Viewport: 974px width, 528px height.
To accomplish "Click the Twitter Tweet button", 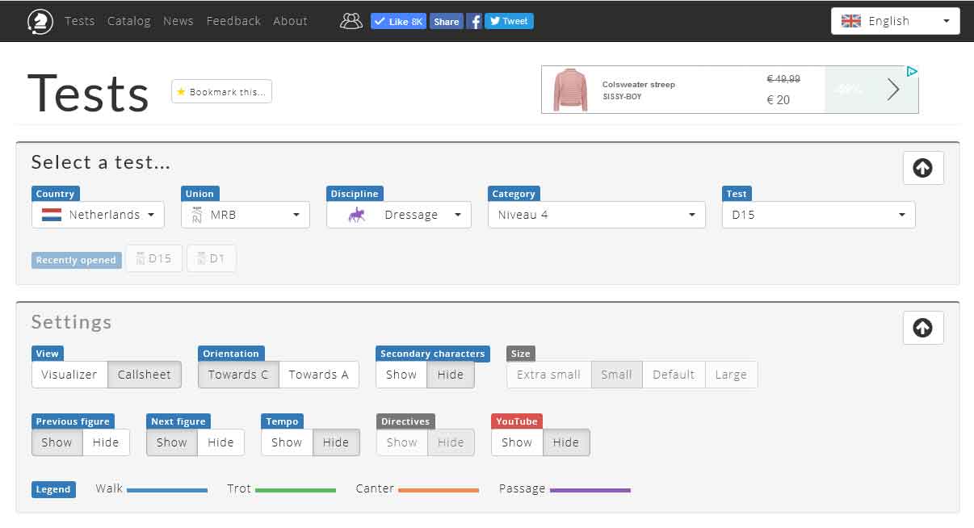I will coord(509,22).
